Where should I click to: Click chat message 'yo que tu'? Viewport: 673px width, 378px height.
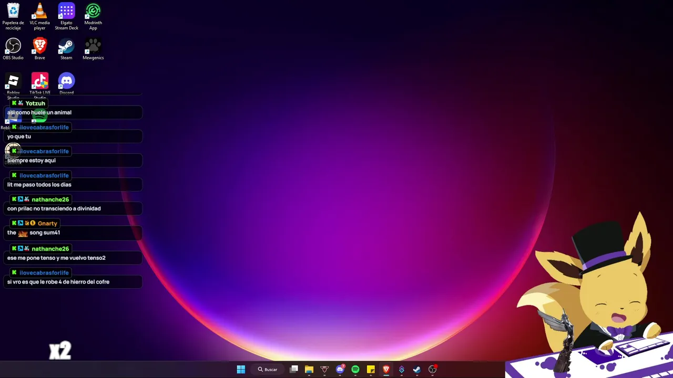(x=19, y=136)
